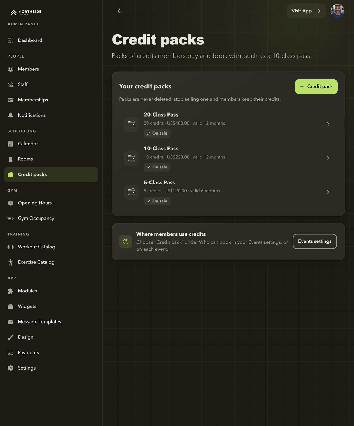354x426 pixels.
Task: Click the 10-Class Pass title
Action: click(x=161, y=149)
